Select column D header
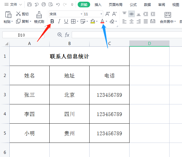The image size is (182, 157). click(x=149, y=44)
